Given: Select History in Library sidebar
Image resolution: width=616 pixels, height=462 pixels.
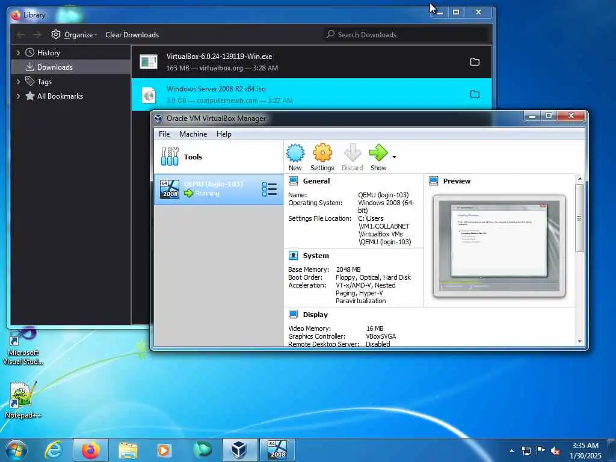Looking at the screenshot, I should tap(71, 53).
